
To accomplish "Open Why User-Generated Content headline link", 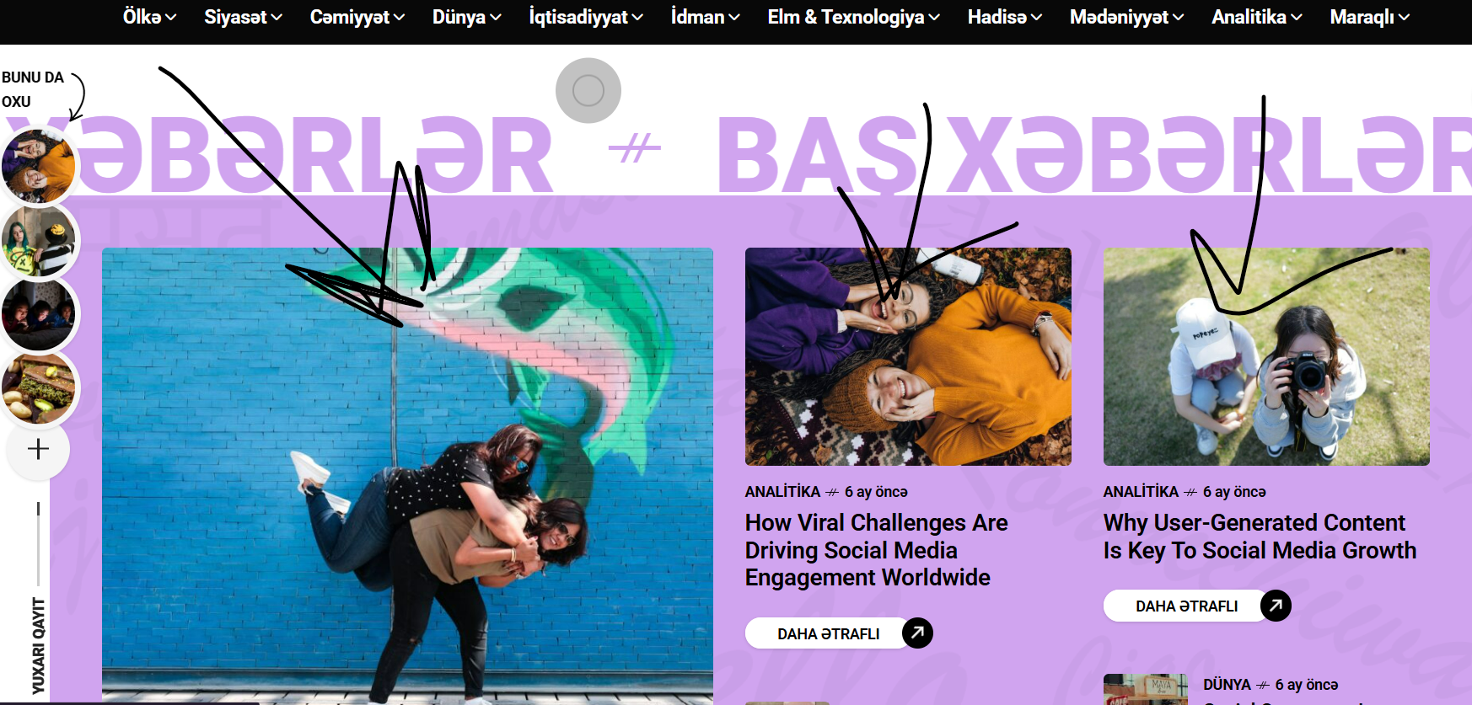I will point(1260,537).
